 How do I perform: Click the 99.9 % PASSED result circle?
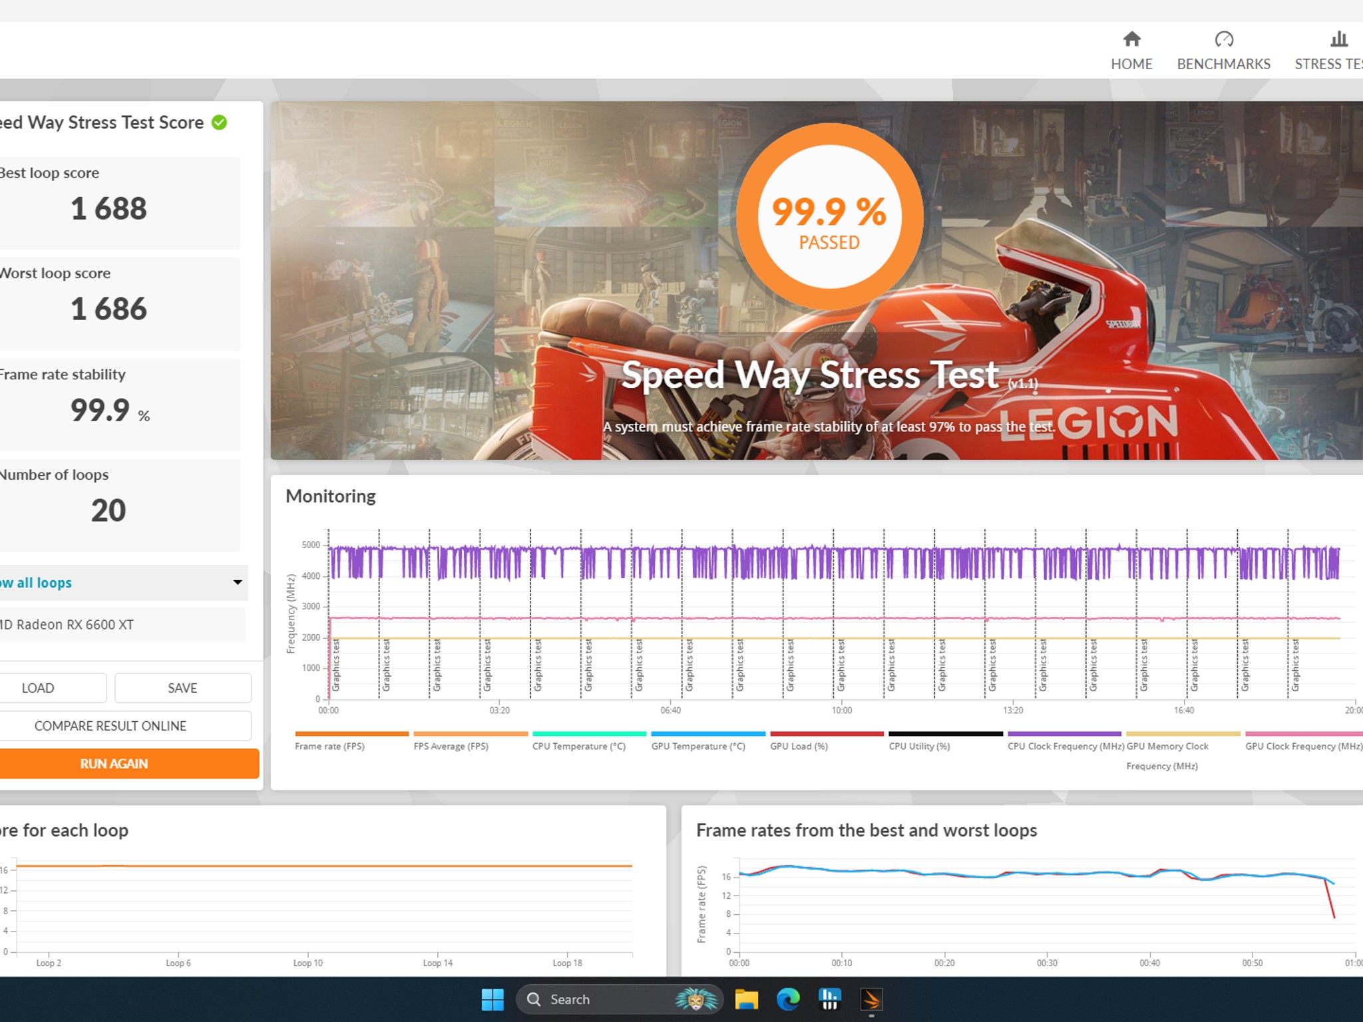829,217
